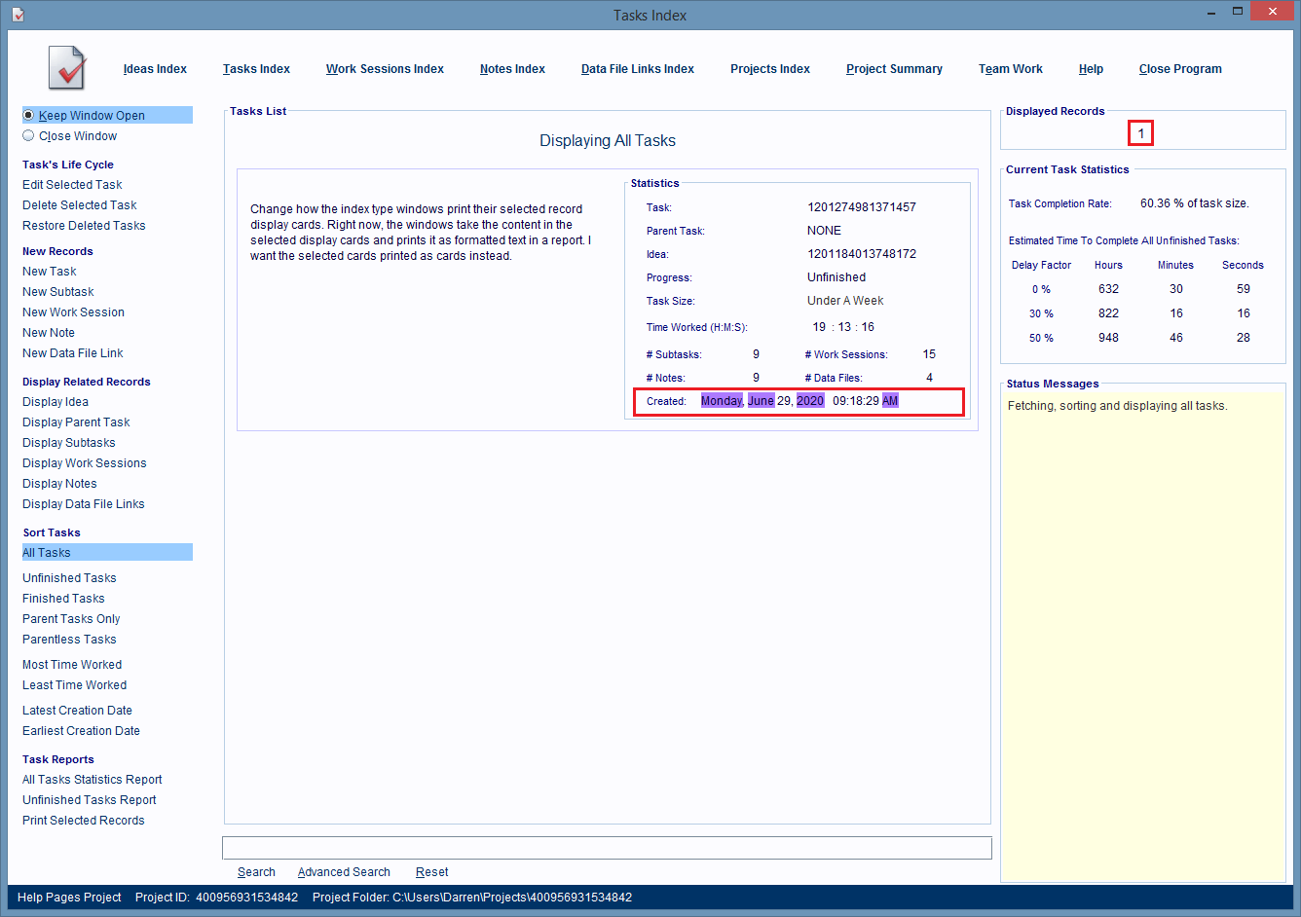Screen dimensions: 1301x917
Task: Open the Project Summary menu
Action: coord(894,69)
